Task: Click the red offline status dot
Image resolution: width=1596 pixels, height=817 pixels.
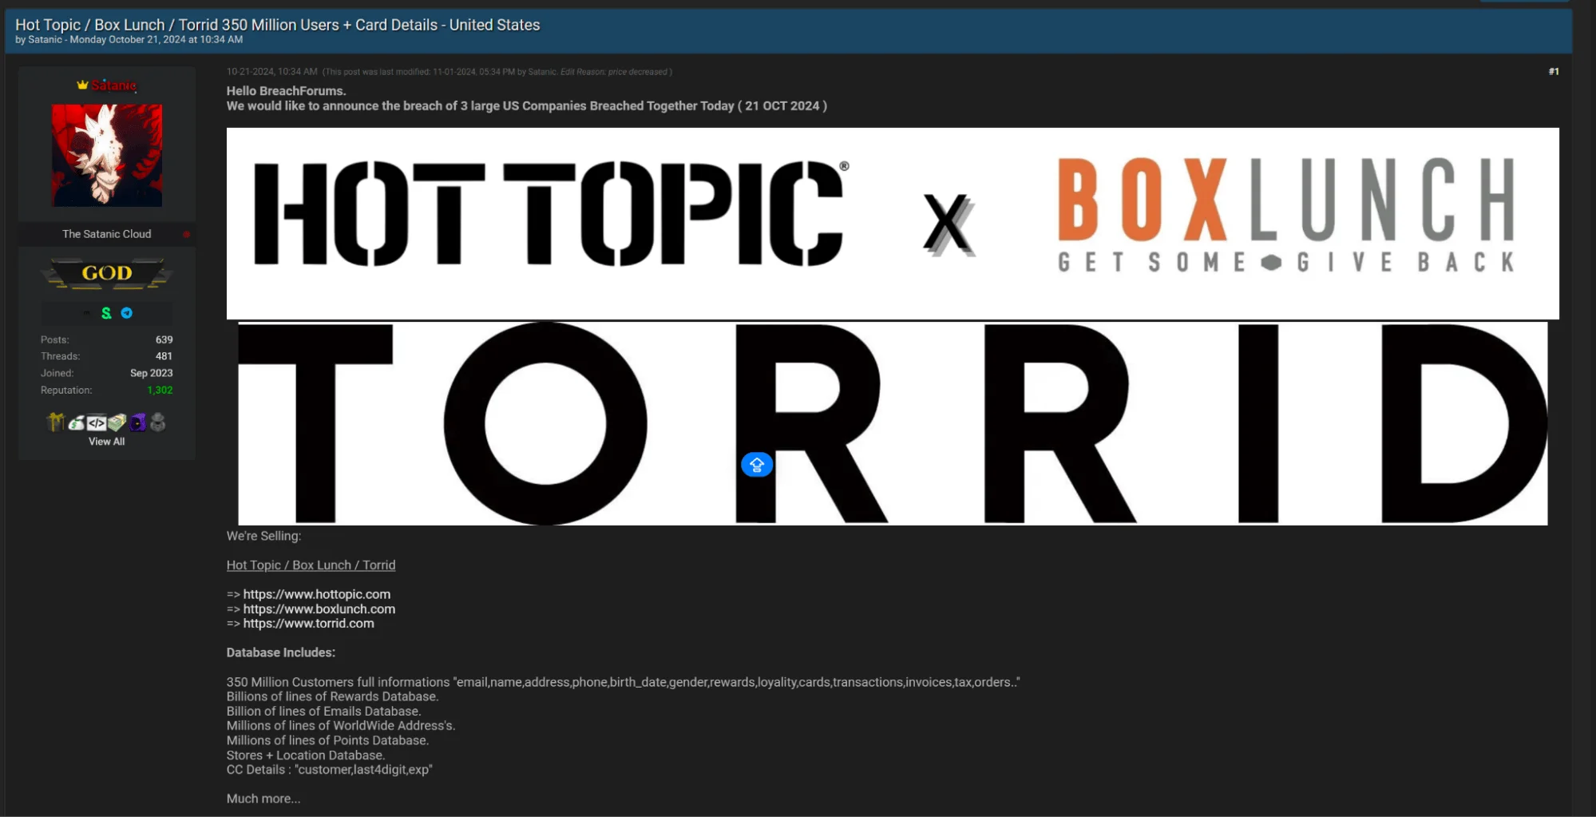Action: pyautogui.click(x=186, y=234)
